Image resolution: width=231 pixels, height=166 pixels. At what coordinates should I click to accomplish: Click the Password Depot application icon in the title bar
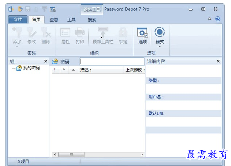11,9
